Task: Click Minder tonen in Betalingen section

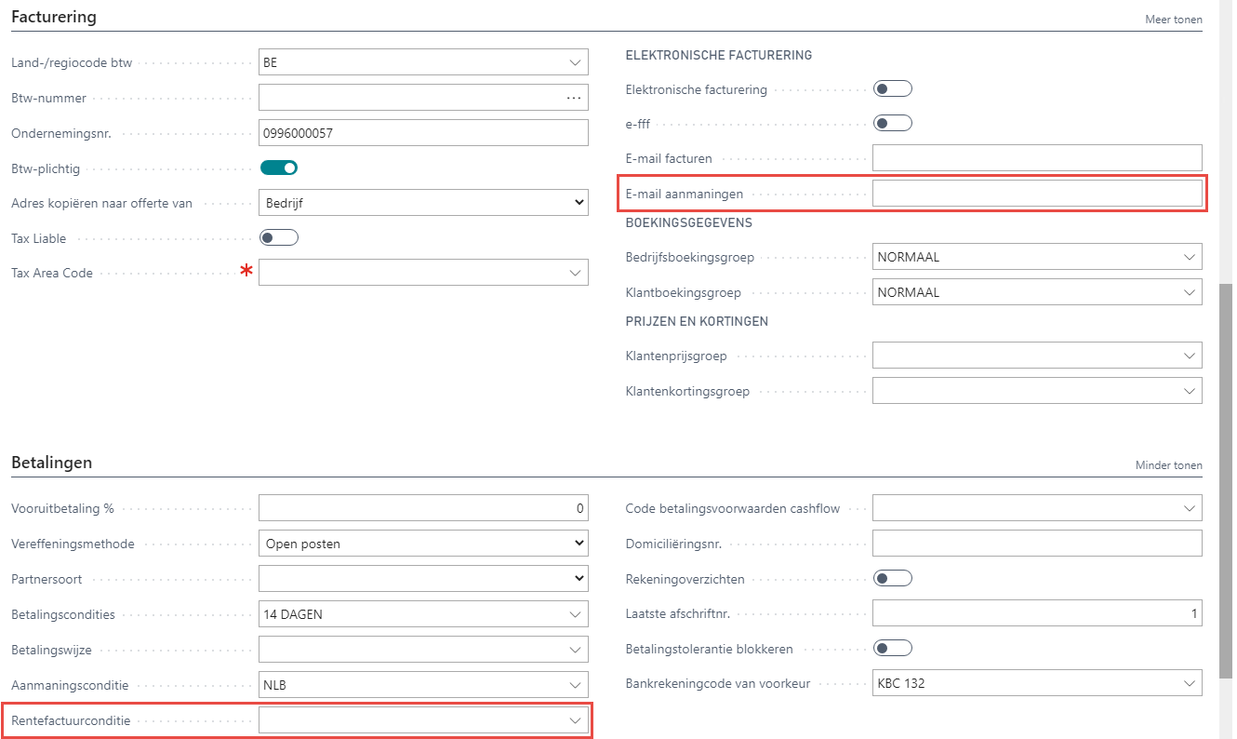Action: (1168, 465)
